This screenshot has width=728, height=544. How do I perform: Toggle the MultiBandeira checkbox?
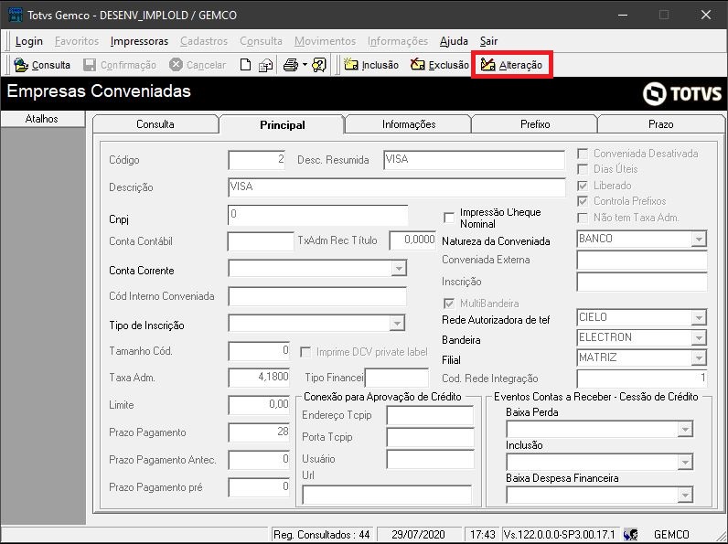pos(449,304)
